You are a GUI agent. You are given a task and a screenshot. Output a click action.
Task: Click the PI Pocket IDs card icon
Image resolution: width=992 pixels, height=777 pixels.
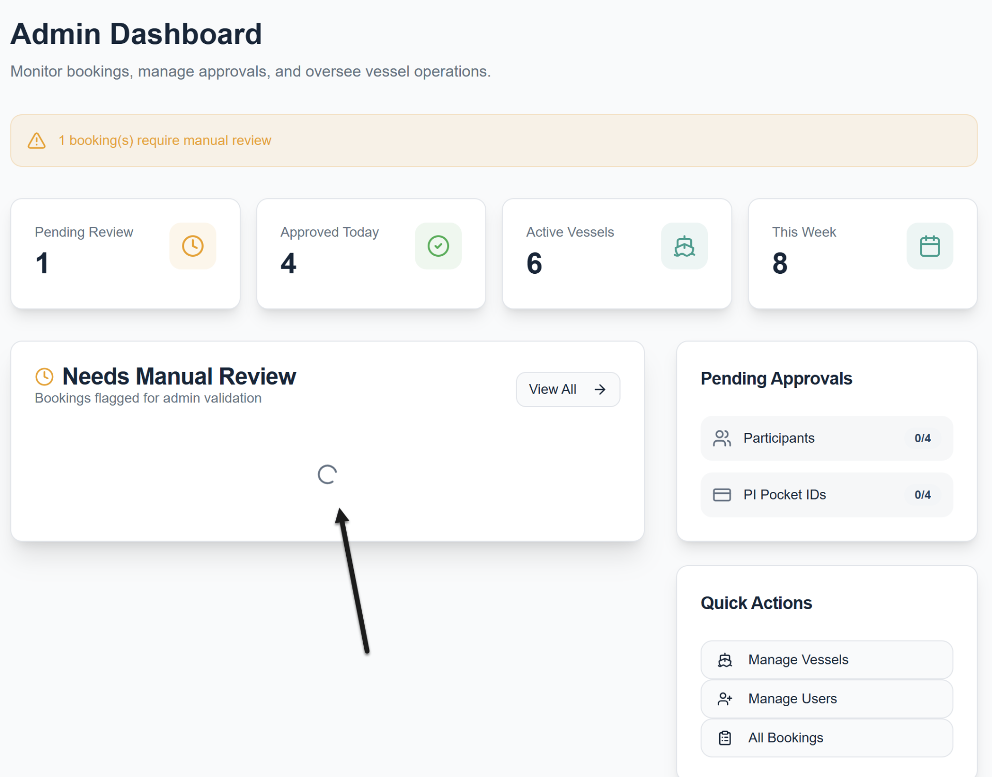pos(722,495)
